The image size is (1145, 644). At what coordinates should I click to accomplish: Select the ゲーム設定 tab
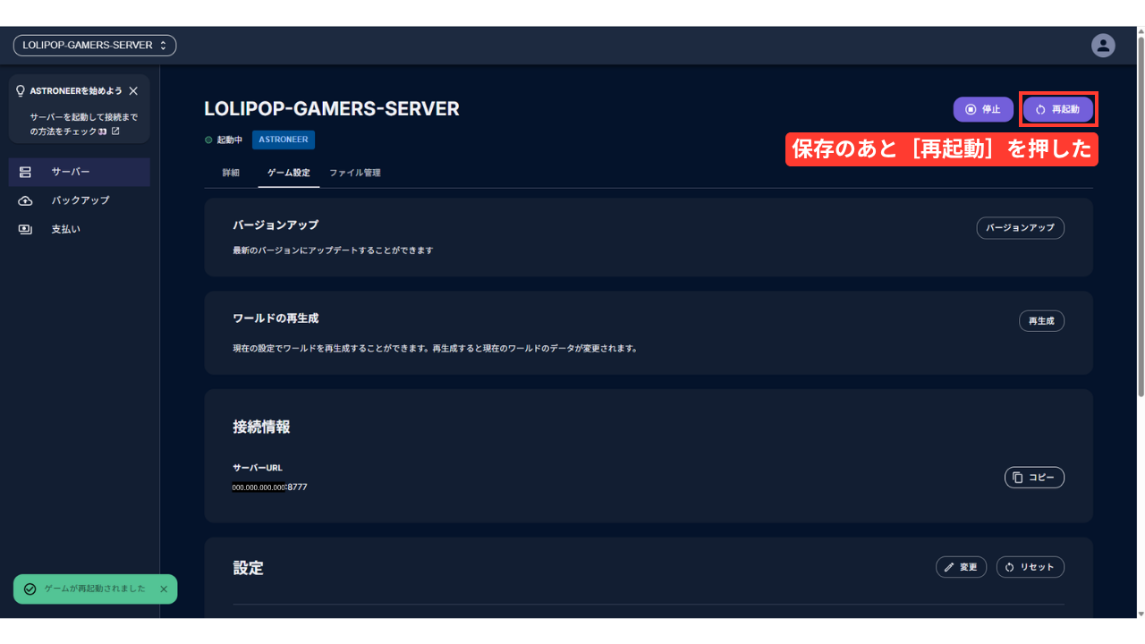289,173
